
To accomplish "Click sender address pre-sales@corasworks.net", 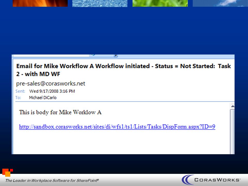I will click(51, 83).
